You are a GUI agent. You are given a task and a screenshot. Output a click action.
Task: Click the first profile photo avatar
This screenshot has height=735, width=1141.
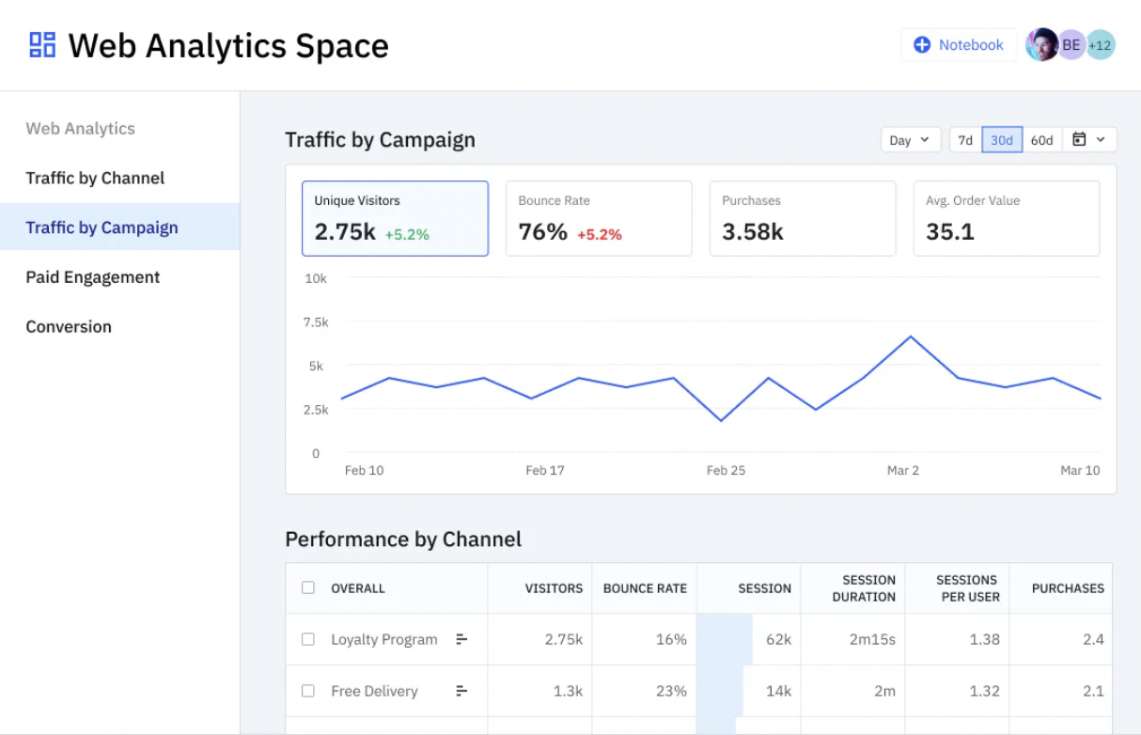[1042, 44]
